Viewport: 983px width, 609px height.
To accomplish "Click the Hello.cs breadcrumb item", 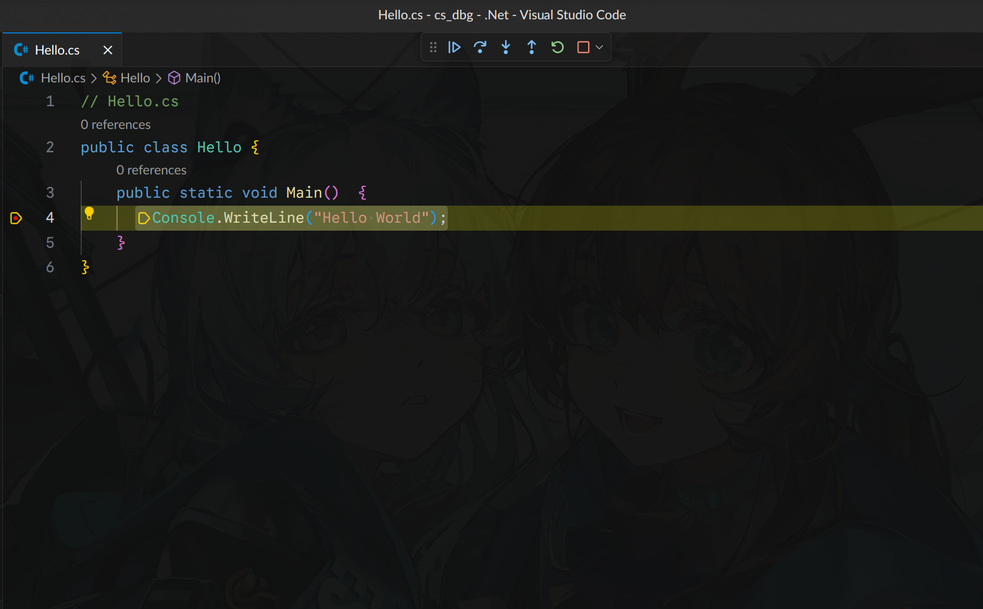I will [x=63, y=78].
